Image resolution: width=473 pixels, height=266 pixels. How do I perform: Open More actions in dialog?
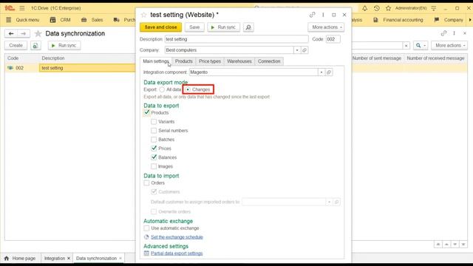326,27
